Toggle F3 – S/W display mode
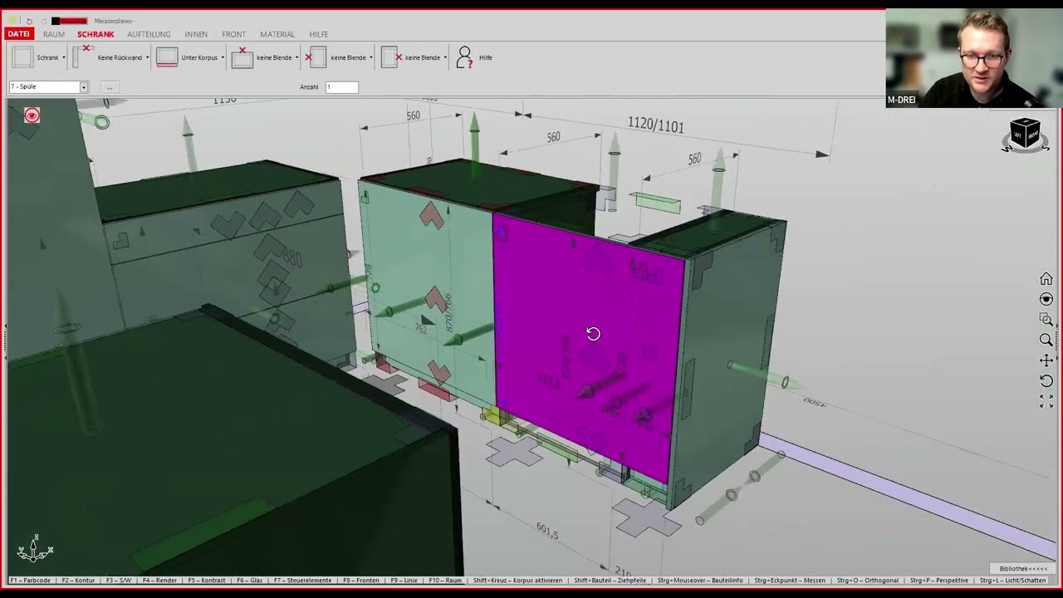This screenshot has width=1063, height=598. tap(119, 581)
